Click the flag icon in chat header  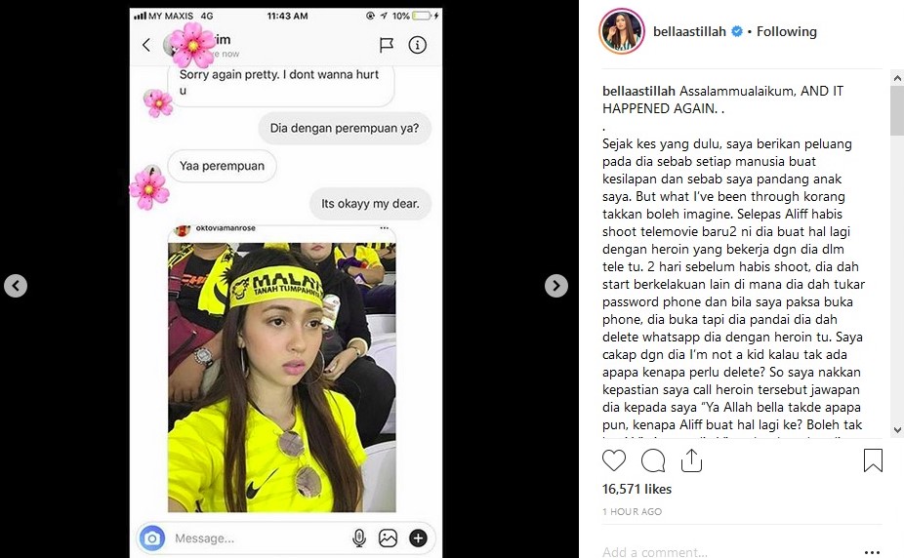[x=387, y=45]
